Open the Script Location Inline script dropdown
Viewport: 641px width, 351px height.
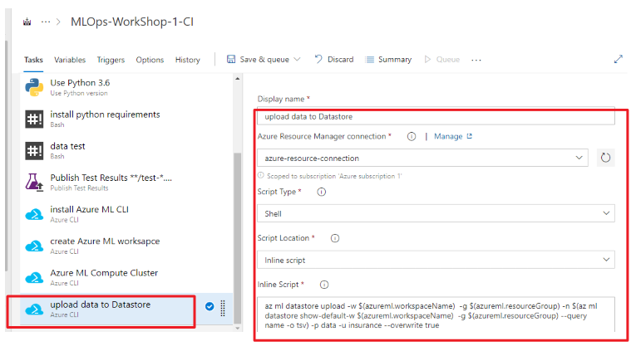436,260
